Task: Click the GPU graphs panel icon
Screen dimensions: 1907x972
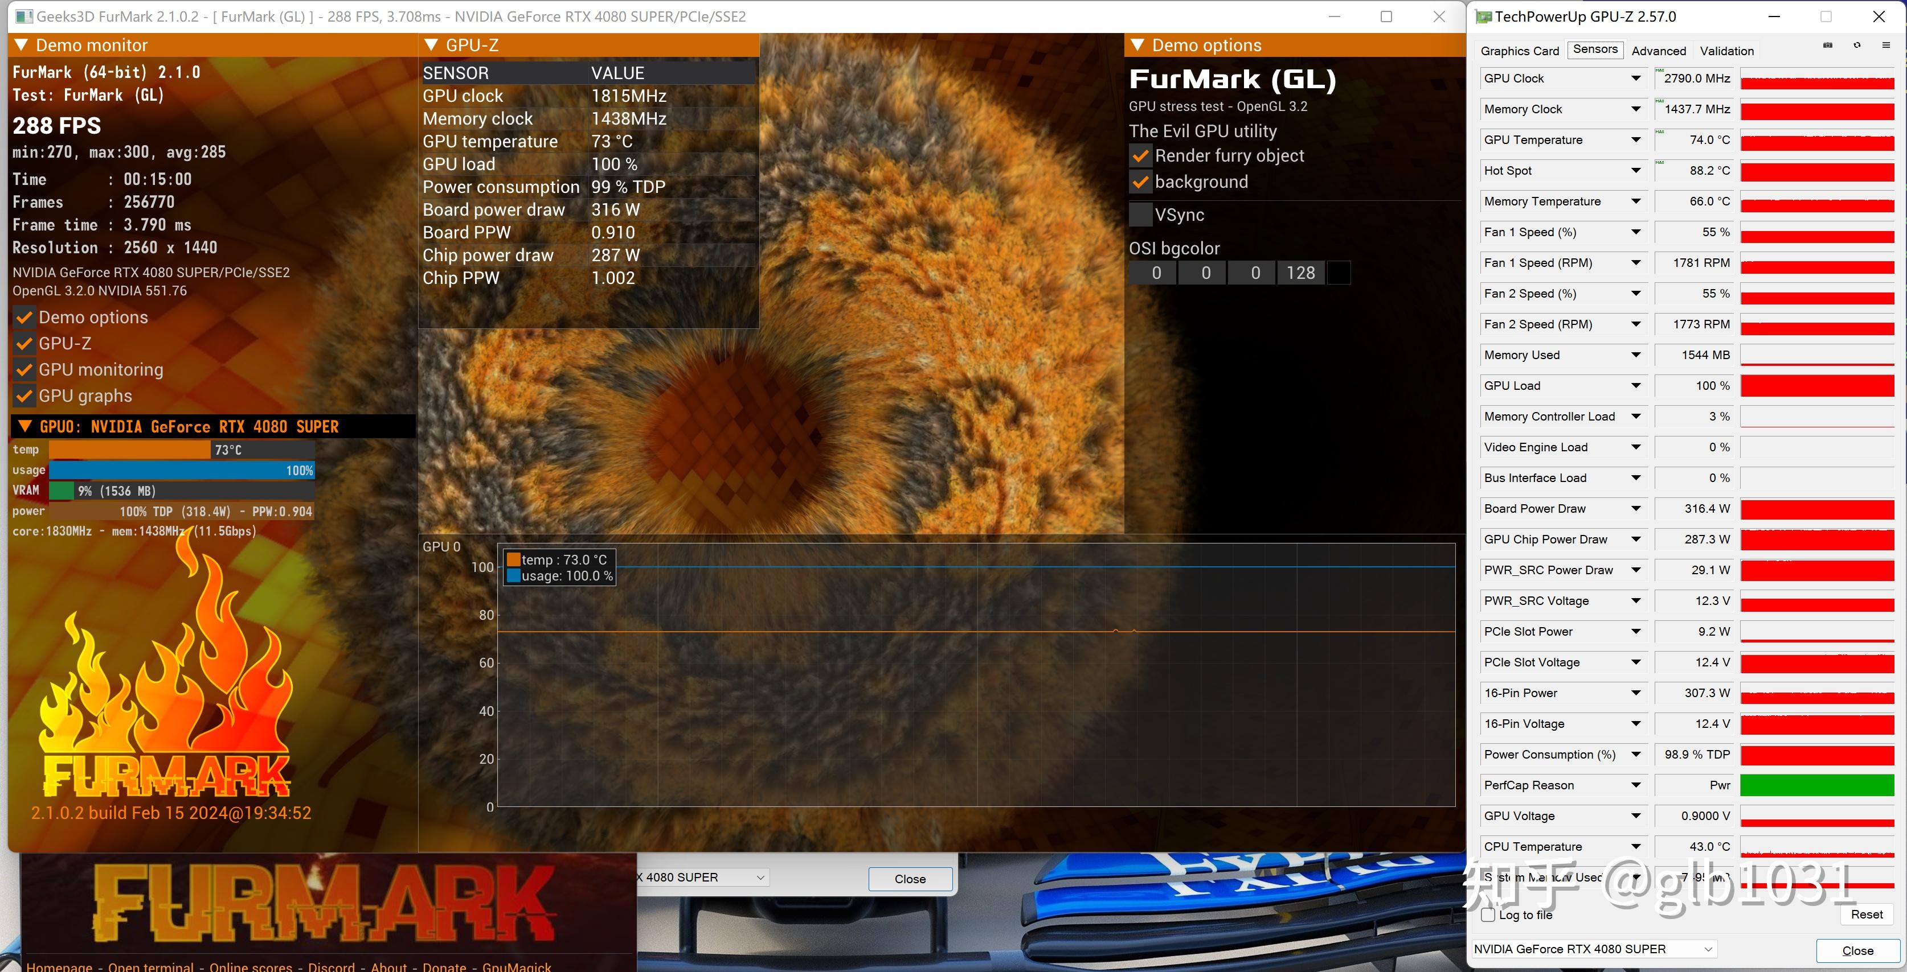Action: click(x=22, y=396)
